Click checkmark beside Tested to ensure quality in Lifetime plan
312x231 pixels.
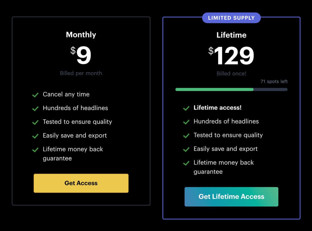(x=186, y=136)
